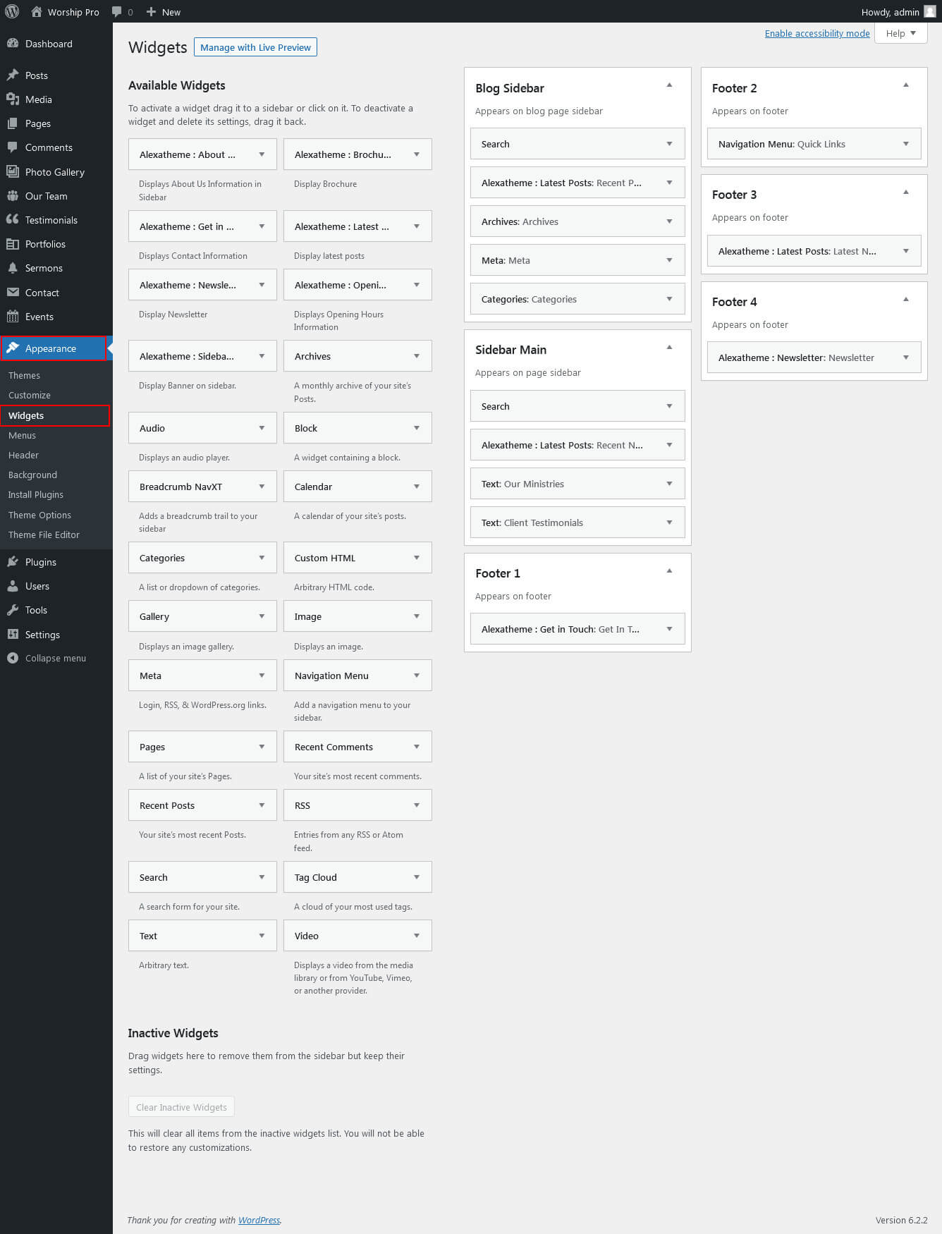Click Enable accessibility mode link
The width and height of the screenshot is (942, 1234).
point(817,33)
